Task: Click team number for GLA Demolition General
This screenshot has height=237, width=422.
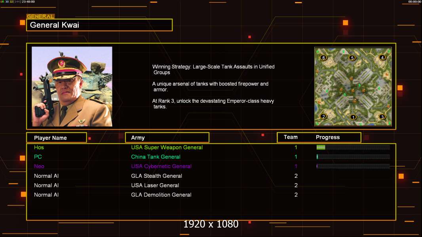Action: tap(296, 195)
